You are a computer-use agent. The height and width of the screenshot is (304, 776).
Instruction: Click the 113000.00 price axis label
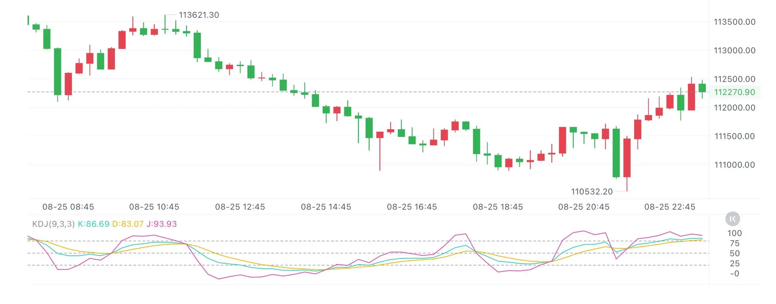(734, 50)
